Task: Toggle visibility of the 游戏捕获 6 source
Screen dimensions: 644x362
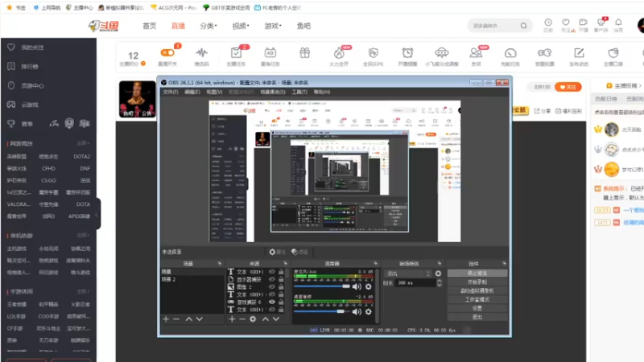Action: coord(272,302)
